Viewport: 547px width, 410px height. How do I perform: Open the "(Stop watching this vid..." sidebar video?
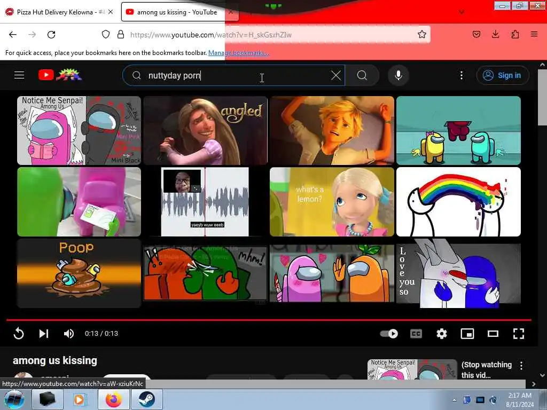click(487, 369)
